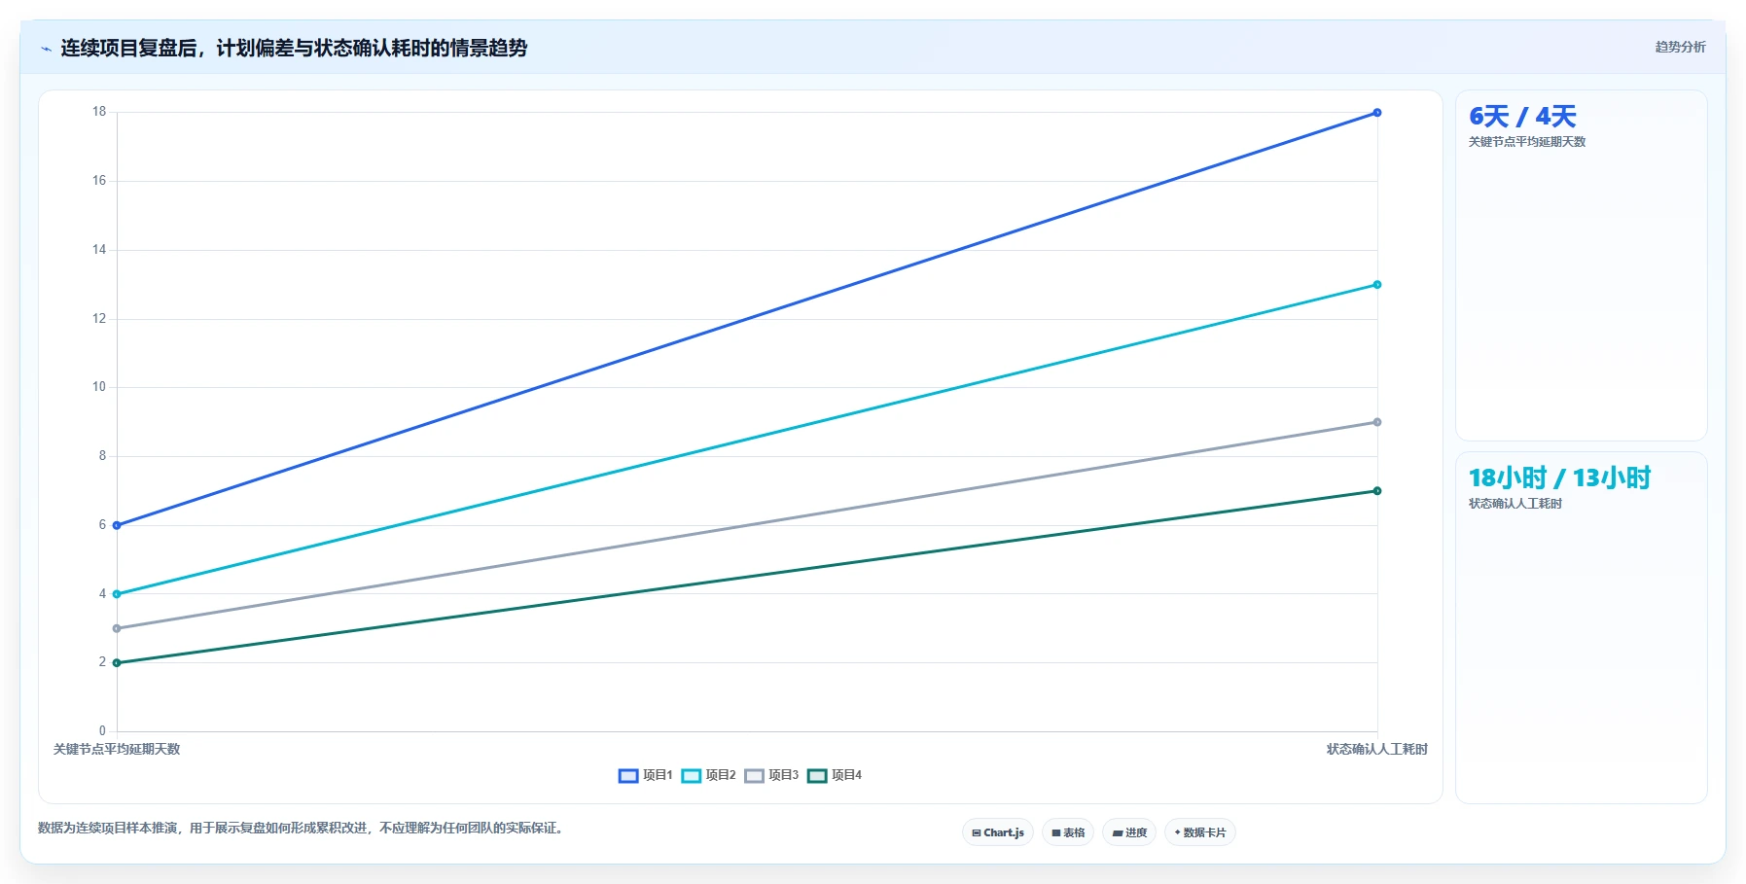Viewport: 1746px width, 884px height.
Task: Click the blue 项目1 start point at 6
Action: click(x=117, y=525)
